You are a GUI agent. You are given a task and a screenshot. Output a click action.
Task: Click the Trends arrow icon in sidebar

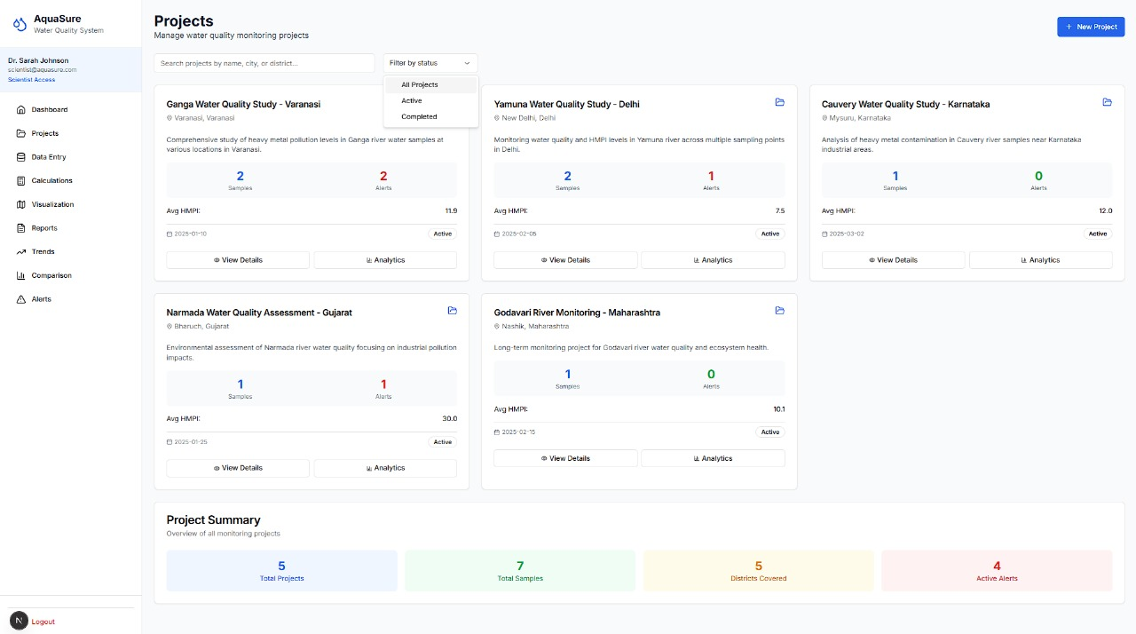pyautogui.click(x=22, y=252)
